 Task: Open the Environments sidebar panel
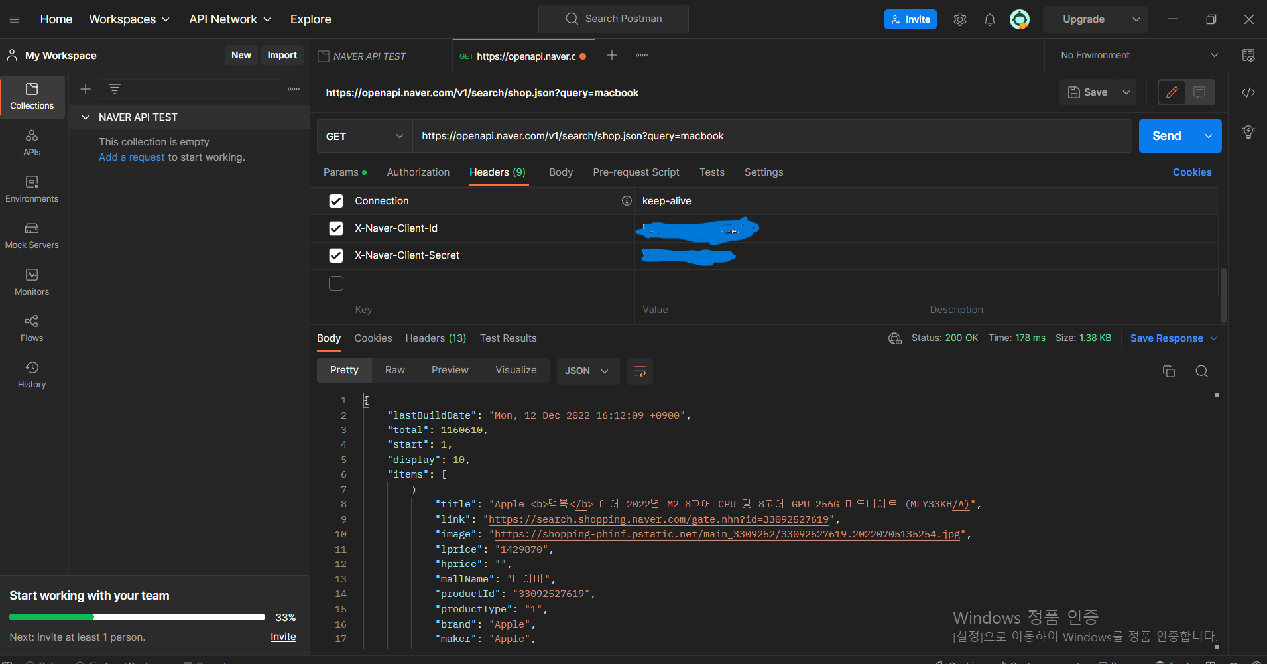(32, 190)
